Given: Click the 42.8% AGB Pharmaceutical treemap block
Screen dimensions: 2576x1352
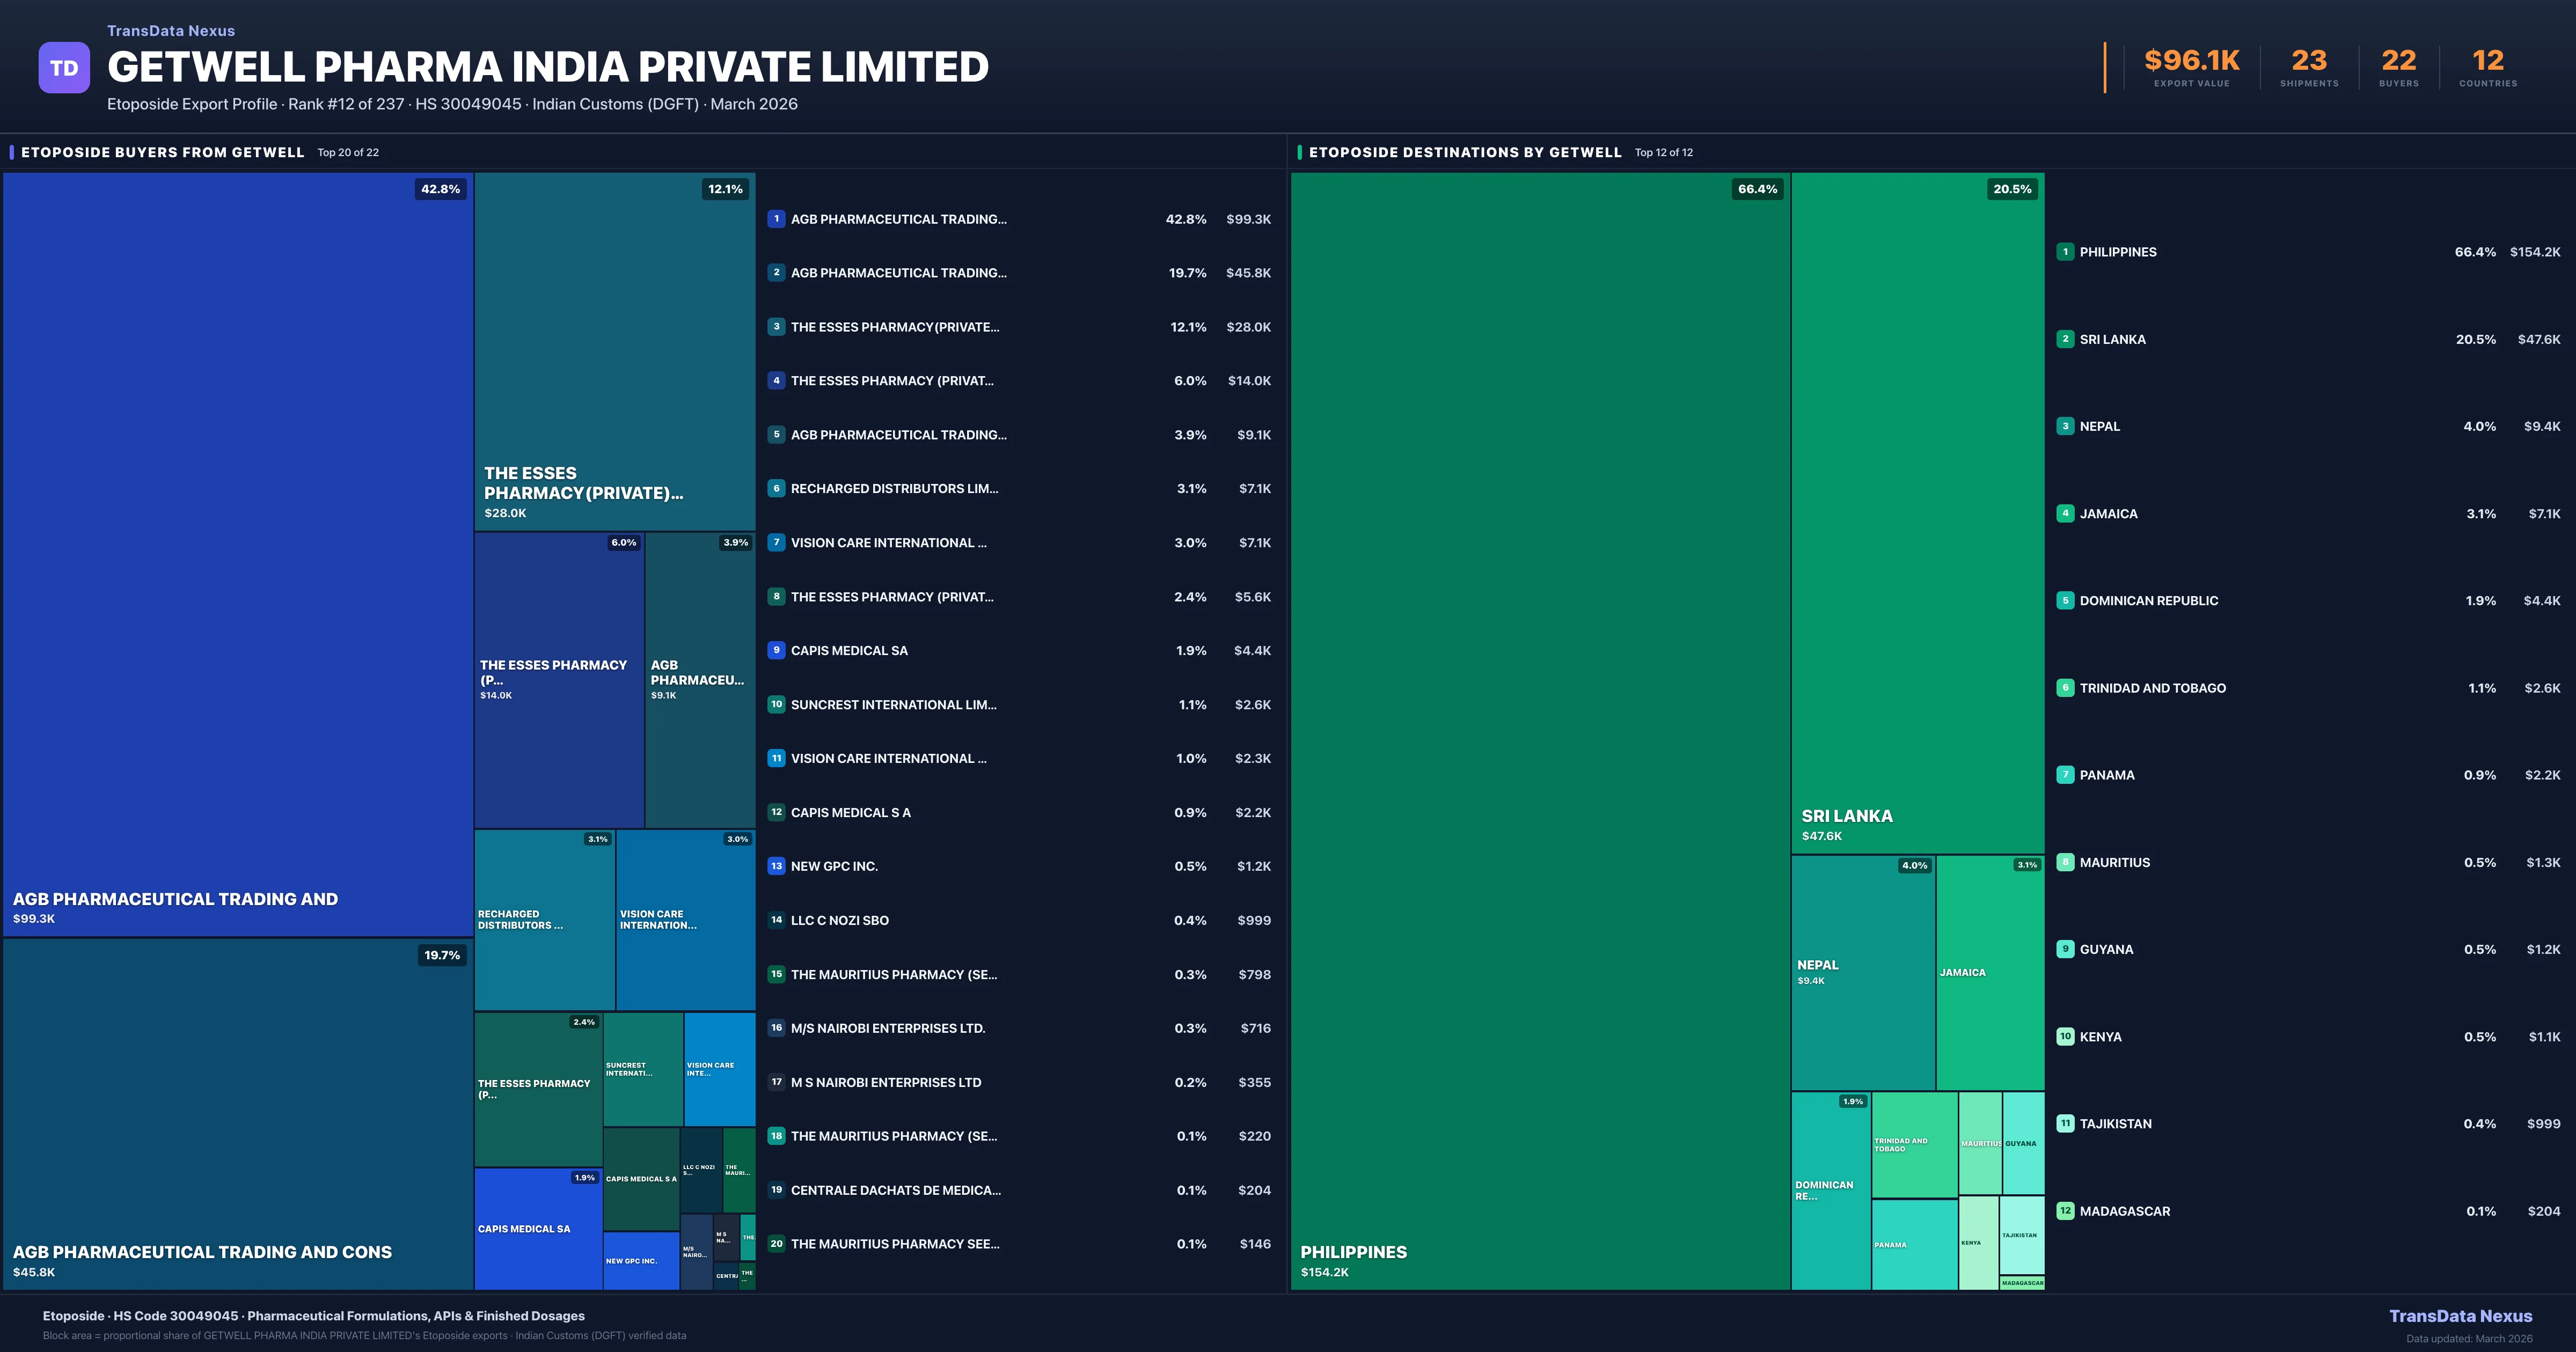Looking at the screenshot, I should 237,555.
